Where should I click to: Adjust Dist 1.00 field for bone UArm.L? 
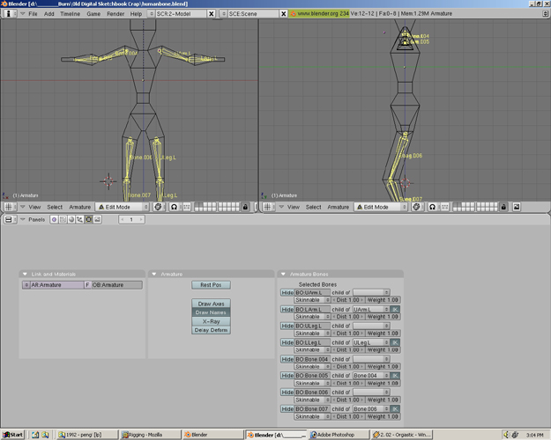[x=348, y=300]
